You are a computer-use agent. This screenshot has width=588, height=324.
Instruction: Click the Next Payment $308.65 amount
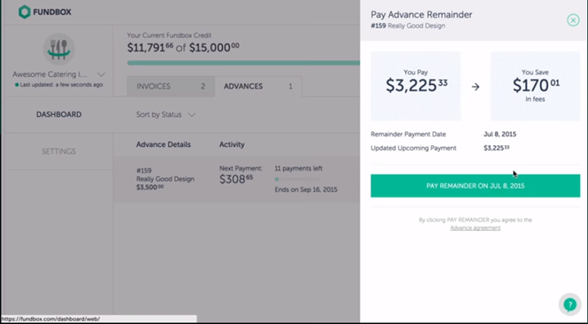coord(236,179)
